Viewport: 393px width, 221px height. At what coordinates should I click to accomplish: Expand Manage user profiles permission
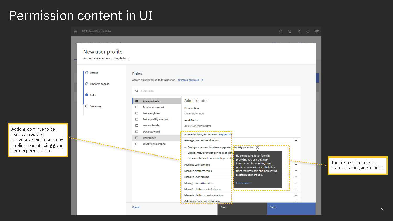point(296,165)
